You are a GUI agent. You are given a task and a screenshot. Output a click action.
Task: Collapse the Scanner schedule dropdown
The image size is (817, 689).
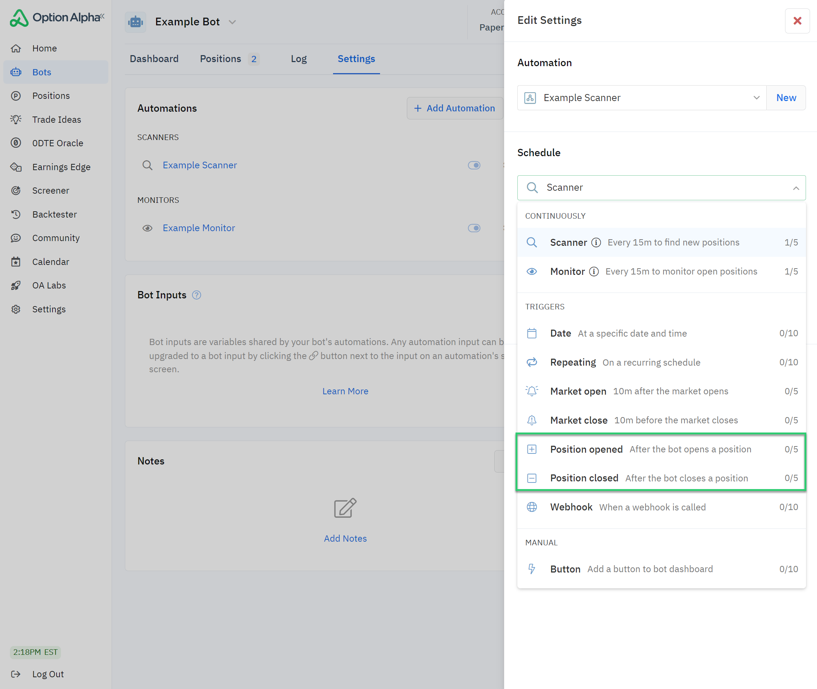click(x=796, y=188)
